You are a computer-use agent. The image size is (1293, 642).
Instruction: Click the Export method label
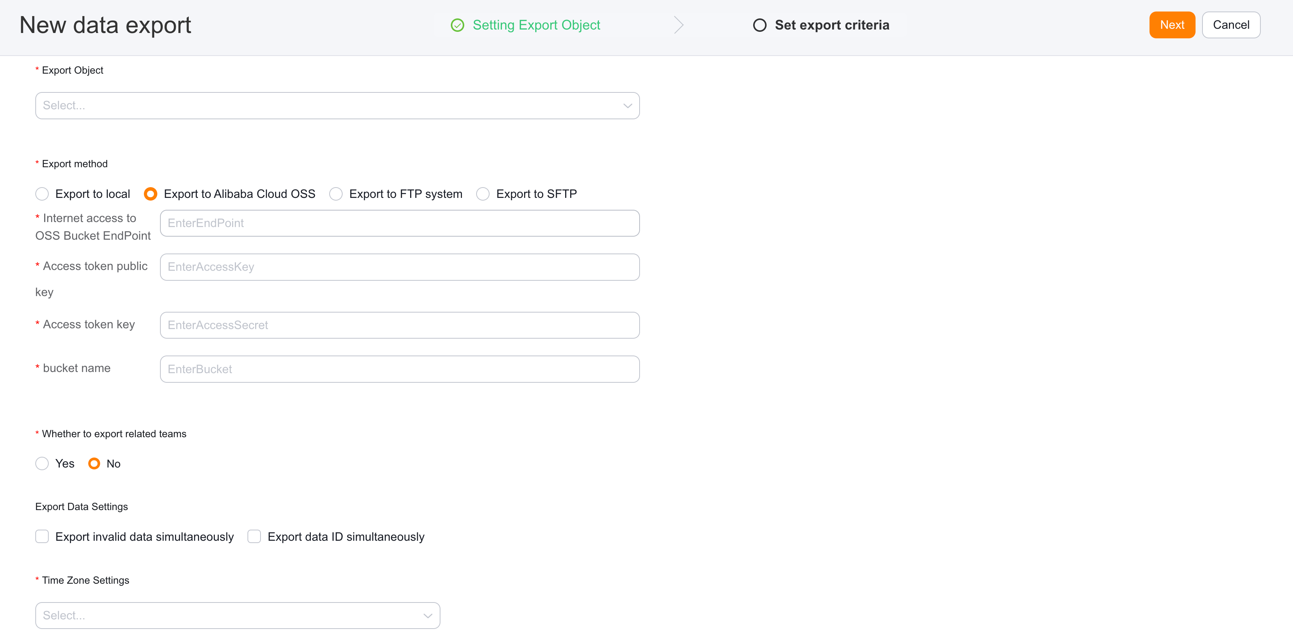click(x=74, y=164)
